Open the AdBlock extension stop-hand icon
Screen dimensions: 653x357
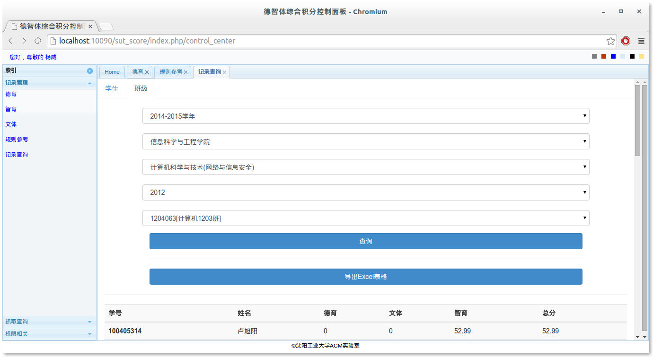click(626, 41)
